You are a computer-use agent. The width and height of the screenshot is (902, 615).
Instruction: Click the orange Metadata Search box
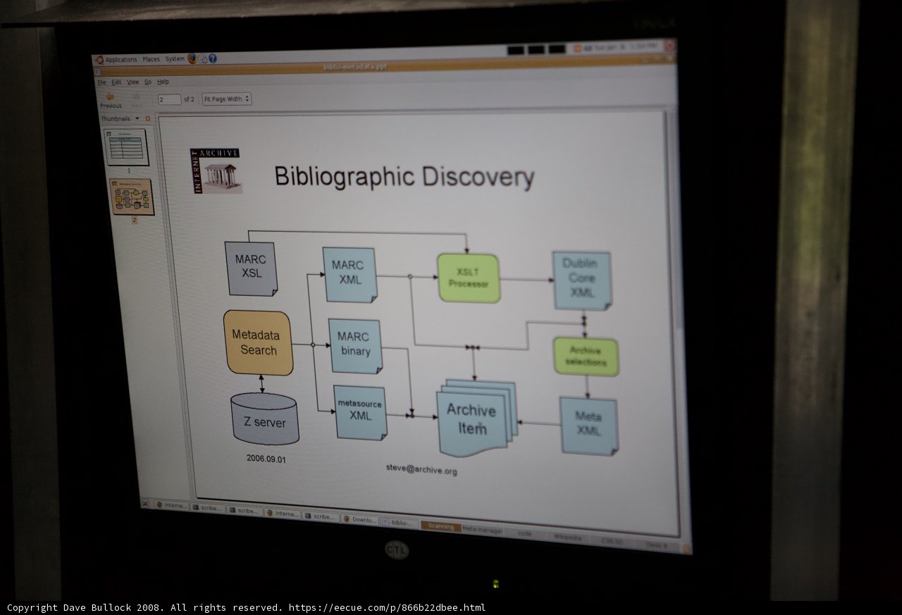258,342
